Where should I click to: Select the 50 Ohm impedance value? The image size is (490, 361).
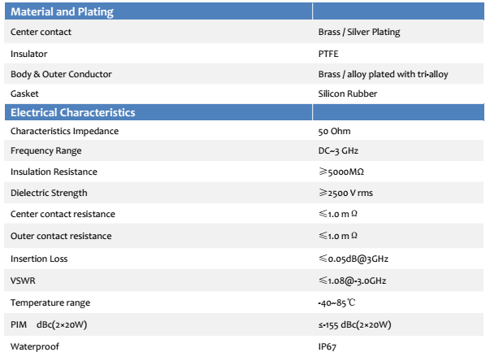[x=334, y=131]
